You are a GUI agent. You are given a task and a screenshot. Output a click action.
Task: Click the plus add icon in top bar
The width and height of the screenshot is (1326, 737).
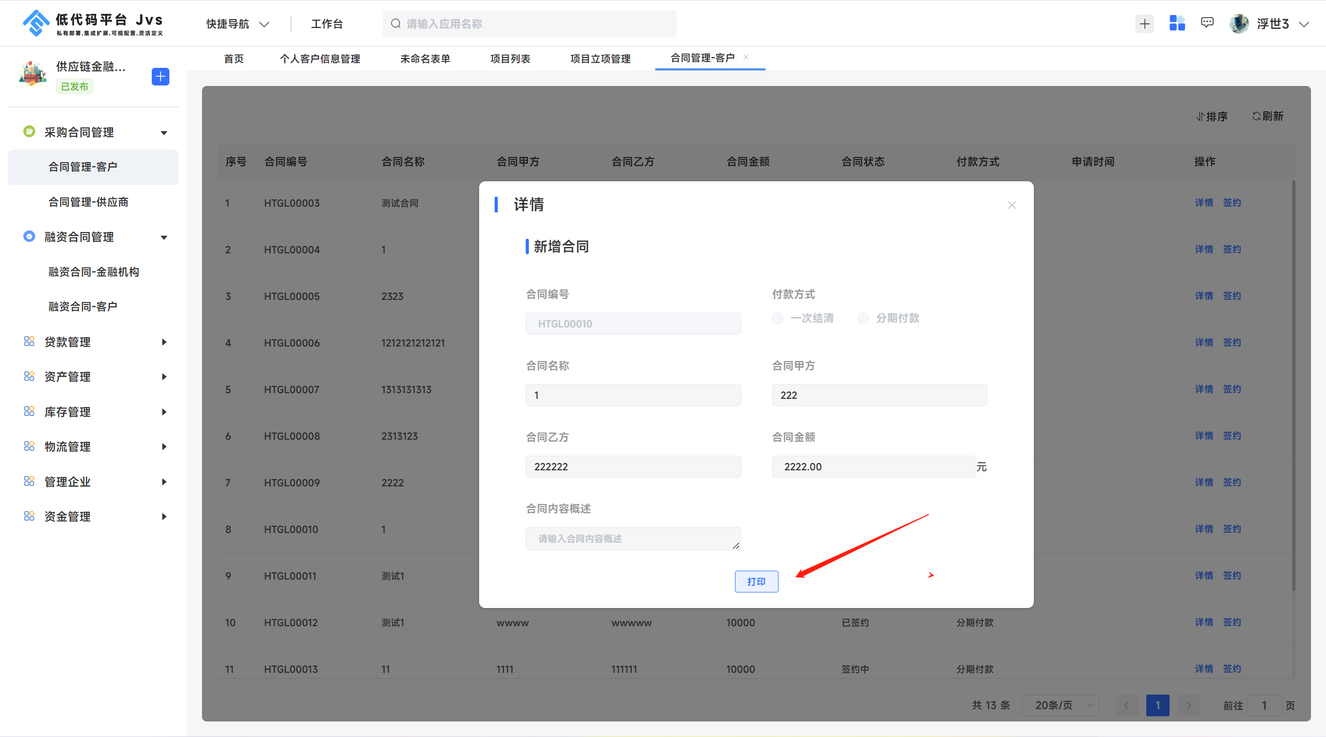click(x=1145, y=24)
